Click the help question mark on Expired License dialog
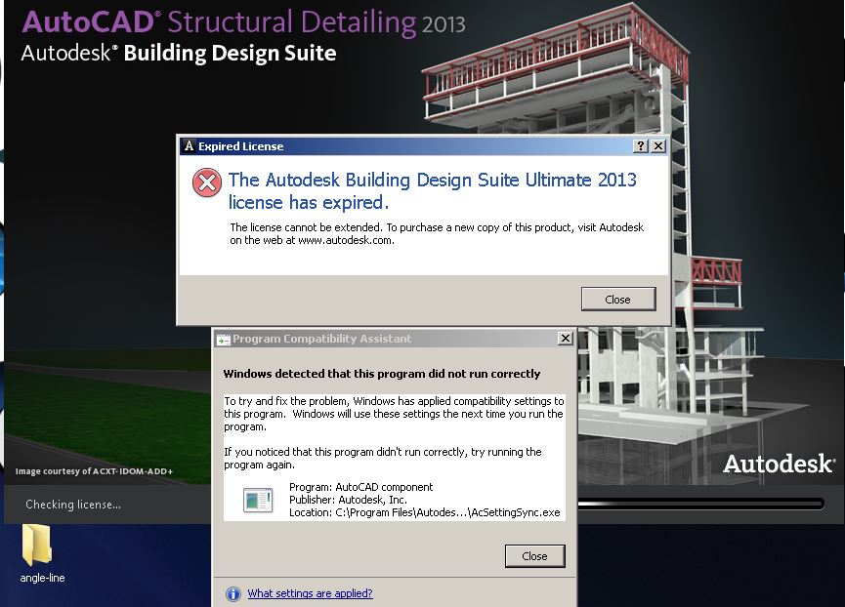 point(639,145)
